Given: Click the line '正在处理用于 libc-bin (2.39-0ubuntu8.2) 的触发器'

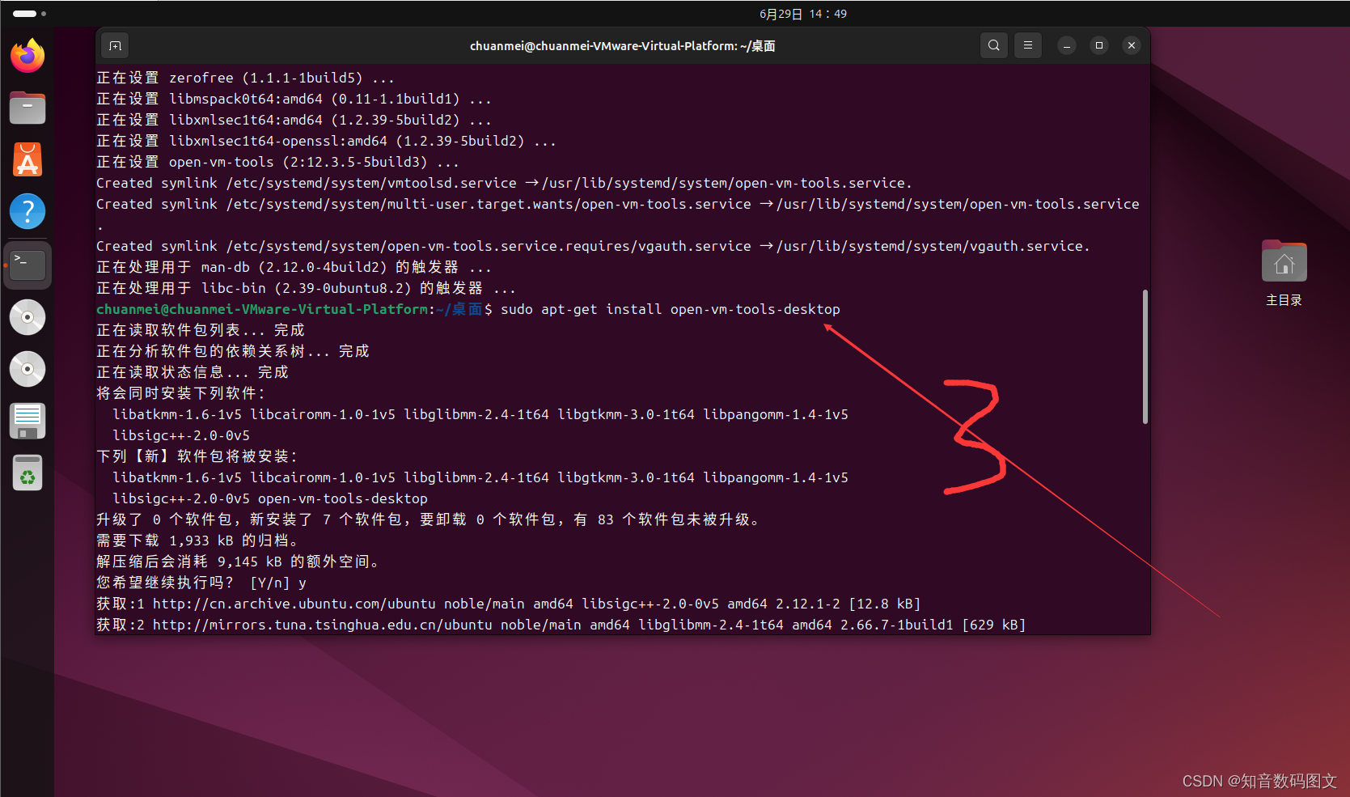Looking at the screenshot, I should coord(306,288).
